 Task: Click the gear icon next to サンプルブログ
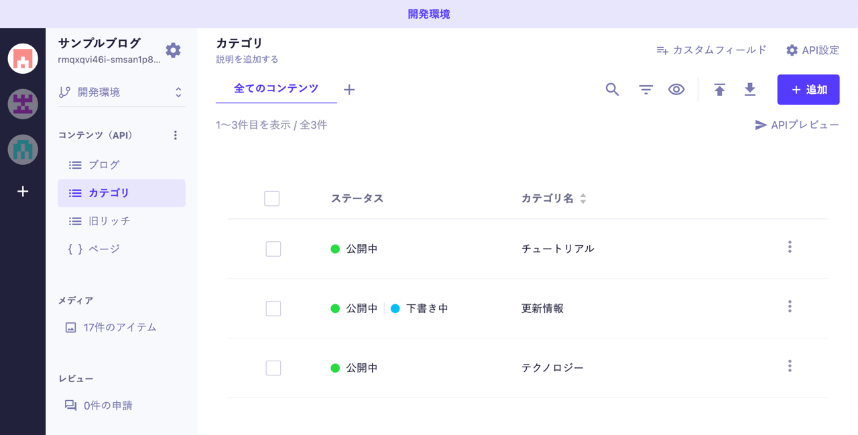click(x=173, y=50)
